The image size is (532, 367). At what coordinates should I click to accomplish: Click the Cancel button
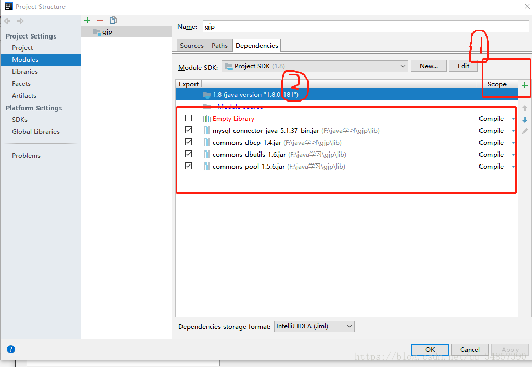pyautogui.click(x=470, y=349)
